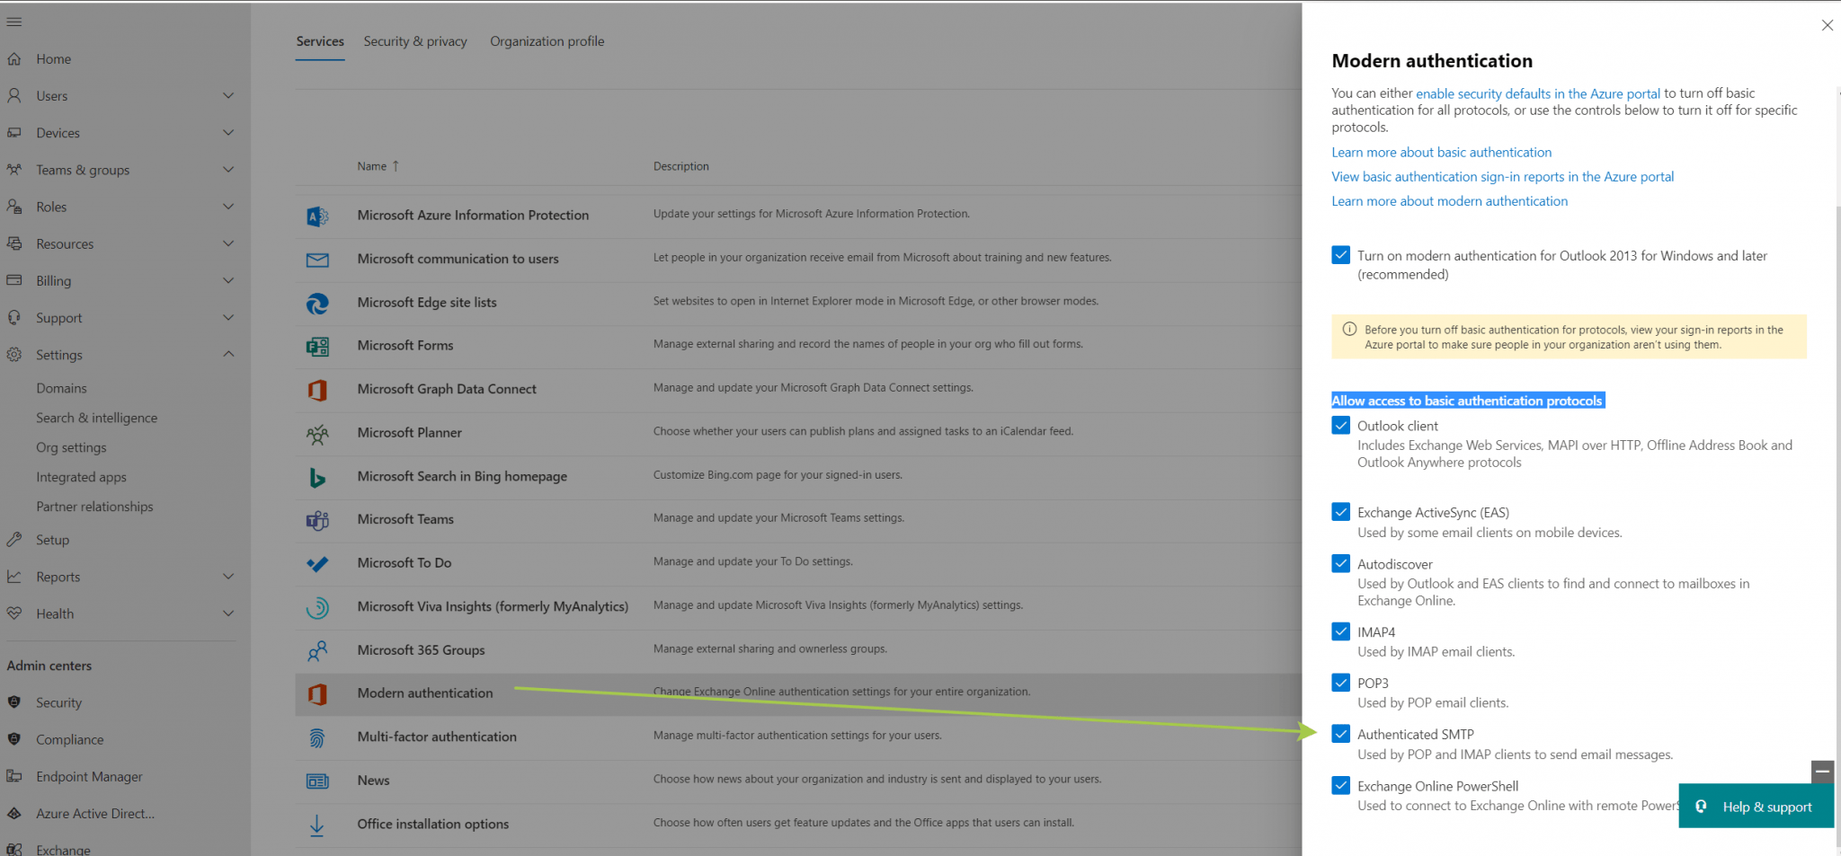Toggle the Autodiscover checkbox
The width and height of the screenshot is (1841, 856).
(1340, 563)
